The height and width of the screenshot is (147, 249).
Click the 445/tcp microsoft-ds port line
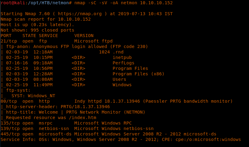point(108,134)
